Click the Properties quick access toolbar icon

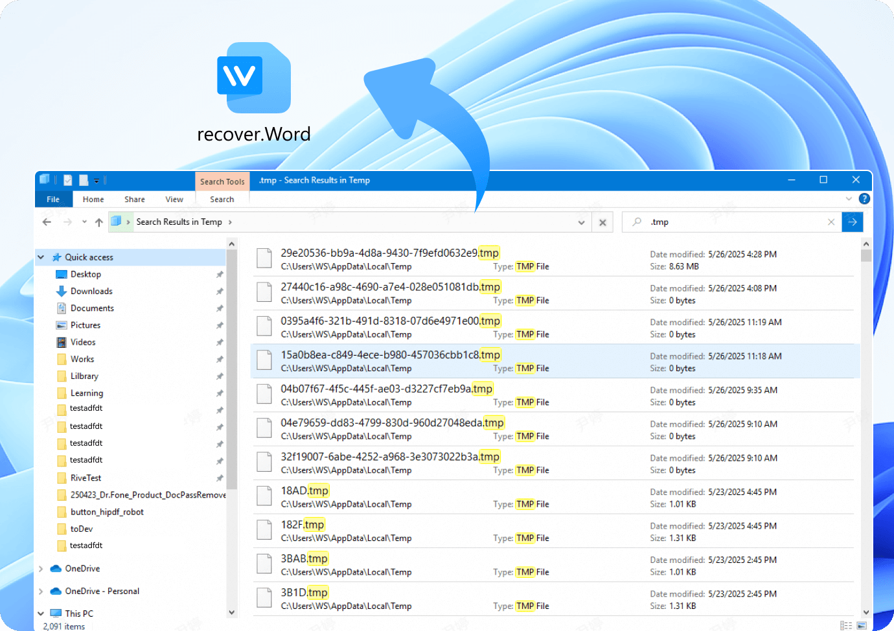coord(67,180)
